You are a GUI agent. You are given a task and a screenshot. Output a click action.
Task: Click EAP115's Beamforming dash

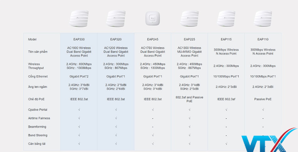(226, 127)
